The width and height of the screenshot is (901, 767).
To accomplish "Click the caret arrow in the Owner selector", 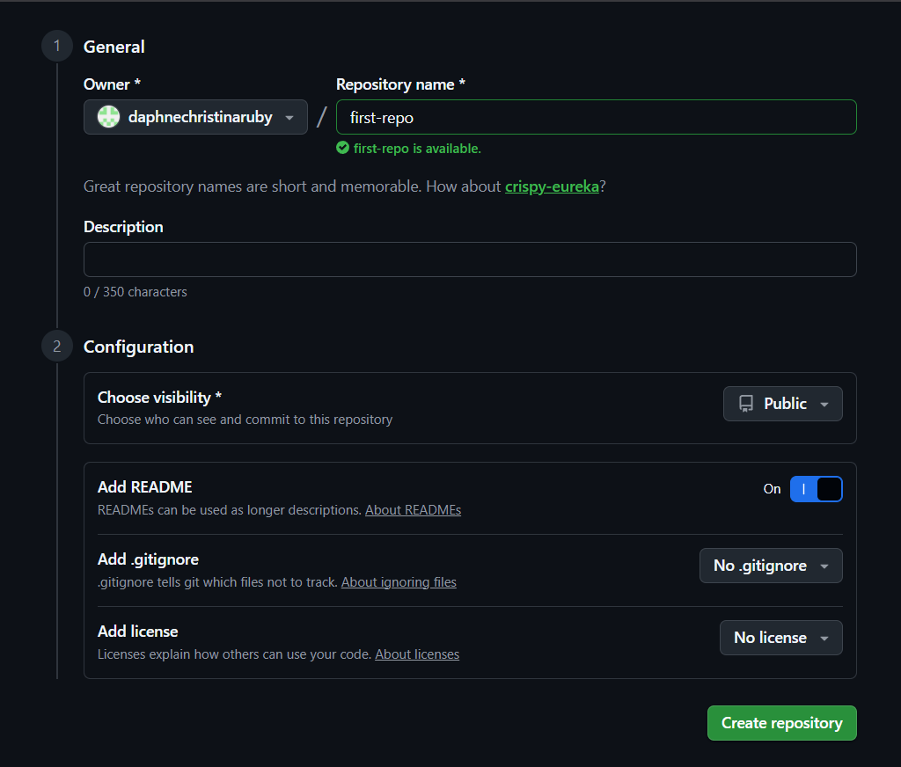I will tap(289, 118).
